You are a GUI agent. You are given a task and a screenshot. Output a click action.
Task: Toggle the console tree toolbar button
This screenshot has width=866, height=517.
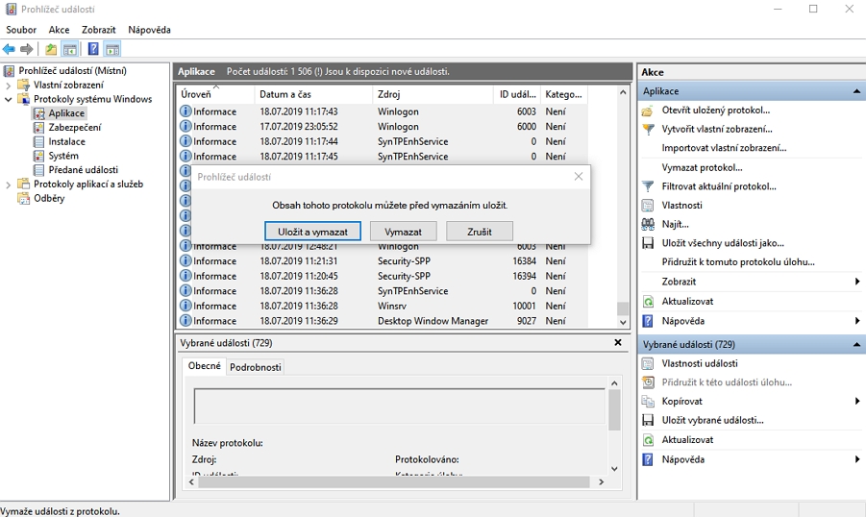click(x=70, y=49)
